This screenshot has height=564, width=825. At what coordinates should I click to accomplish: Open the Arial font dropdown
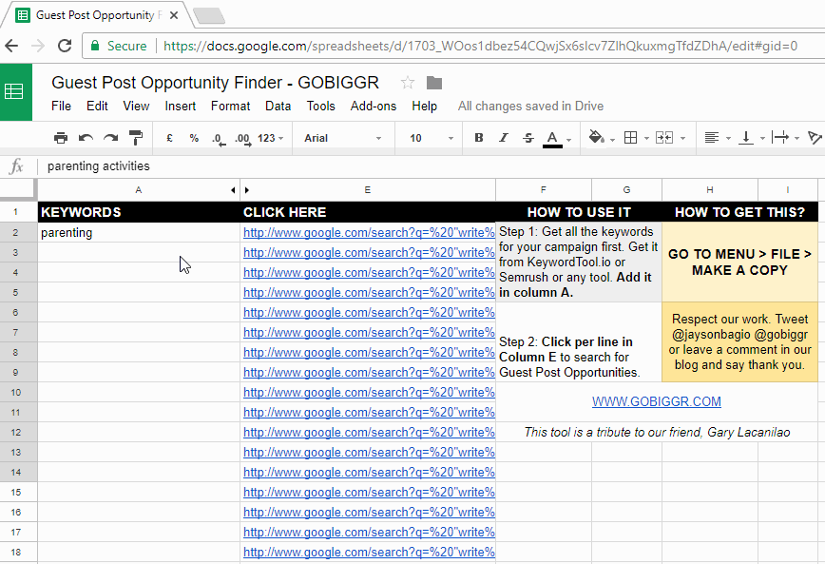[342, 138]
